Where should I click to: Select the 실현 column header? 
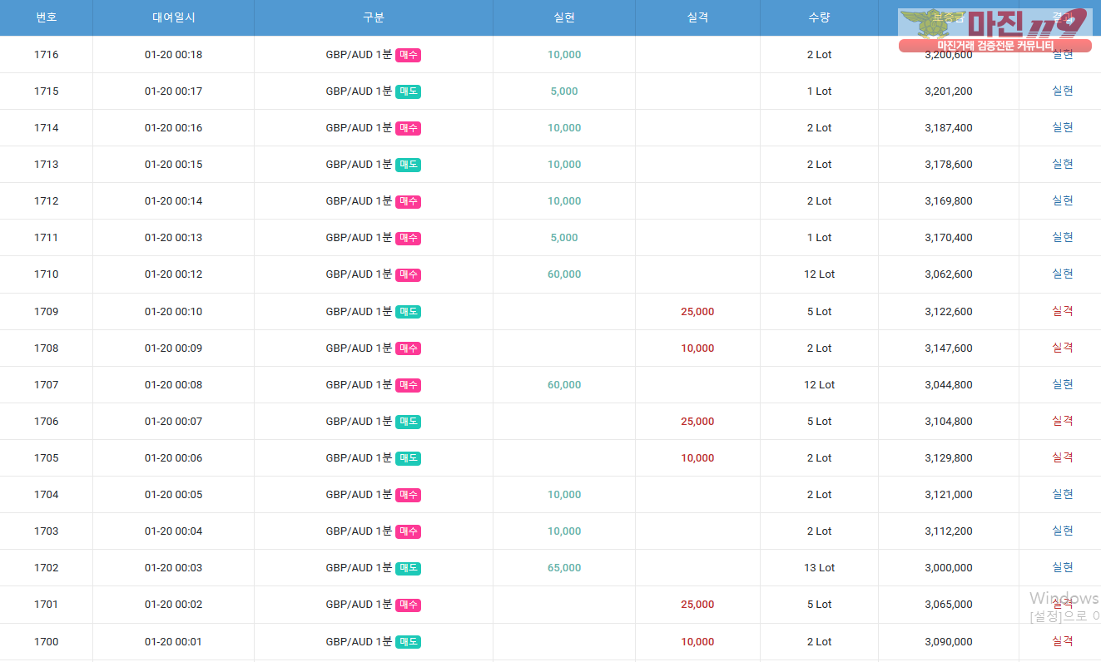[564, 17]
